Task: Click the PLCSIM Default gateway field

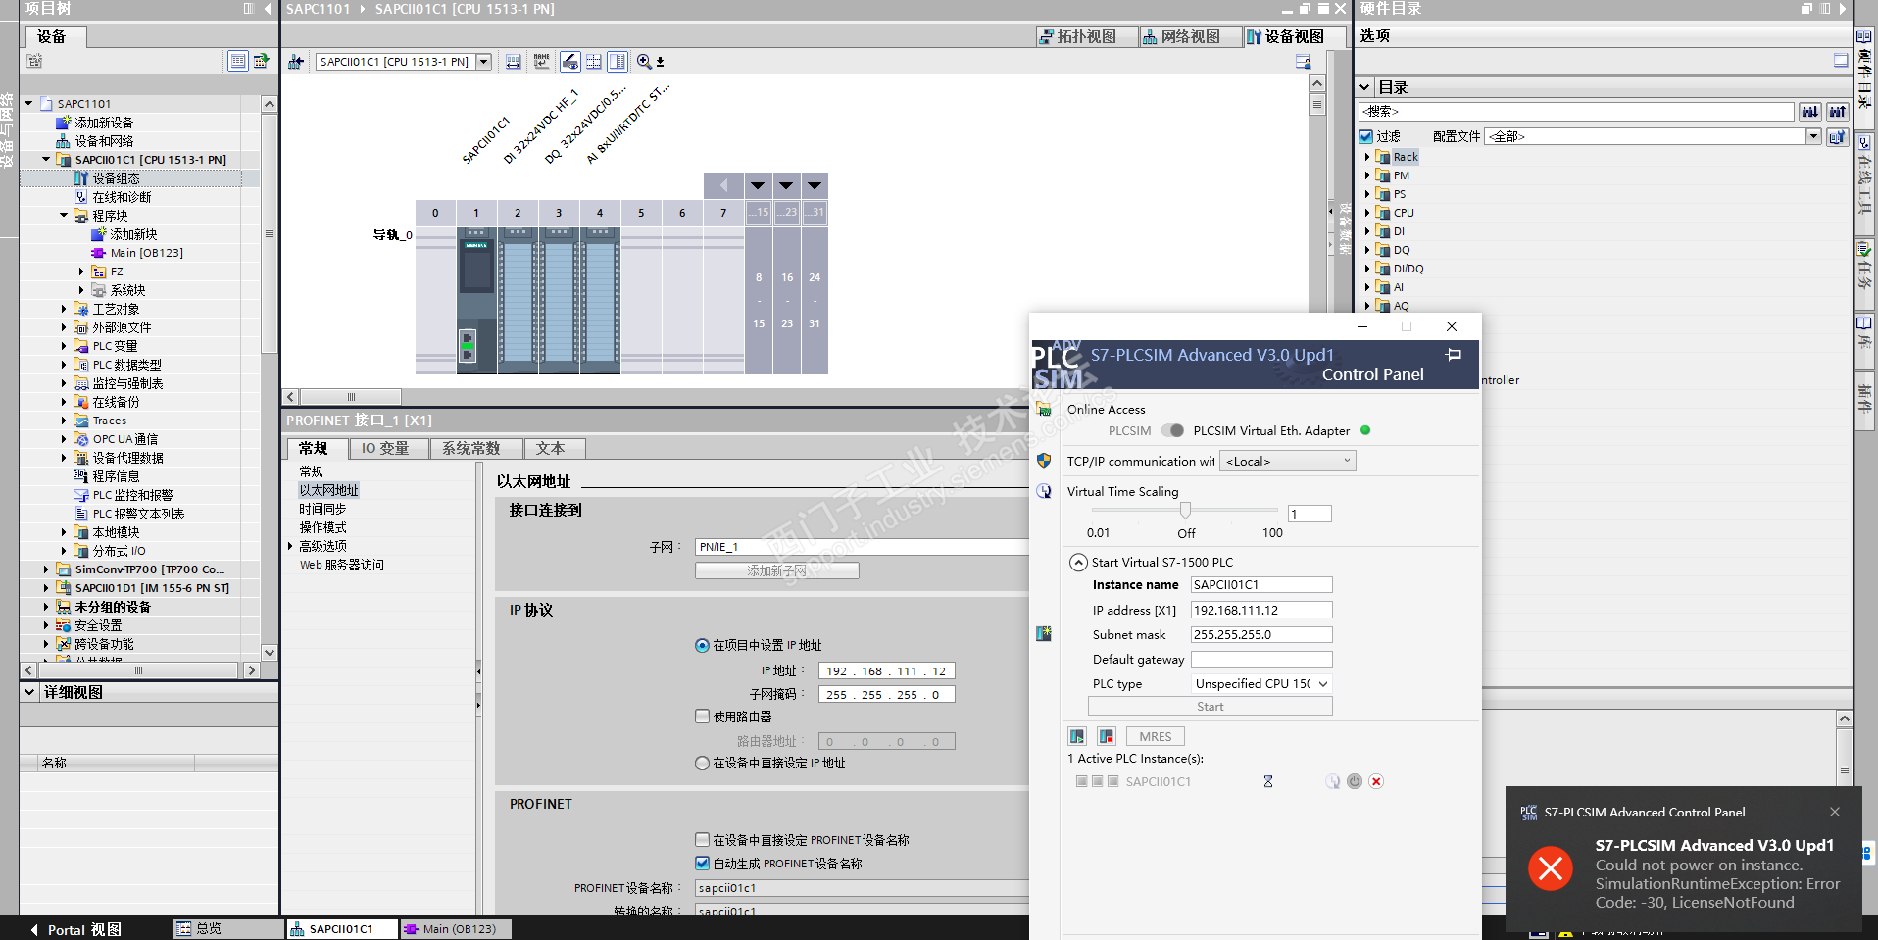Action: pyautogui.click(x=1261, y=660)
